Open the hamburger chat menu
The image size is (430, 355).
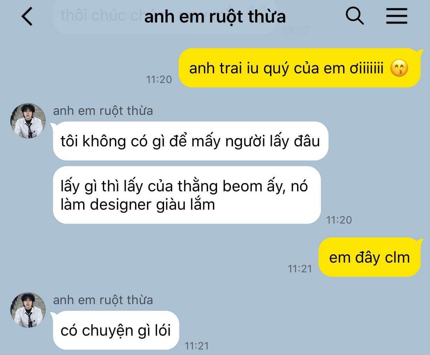[397, 16]
